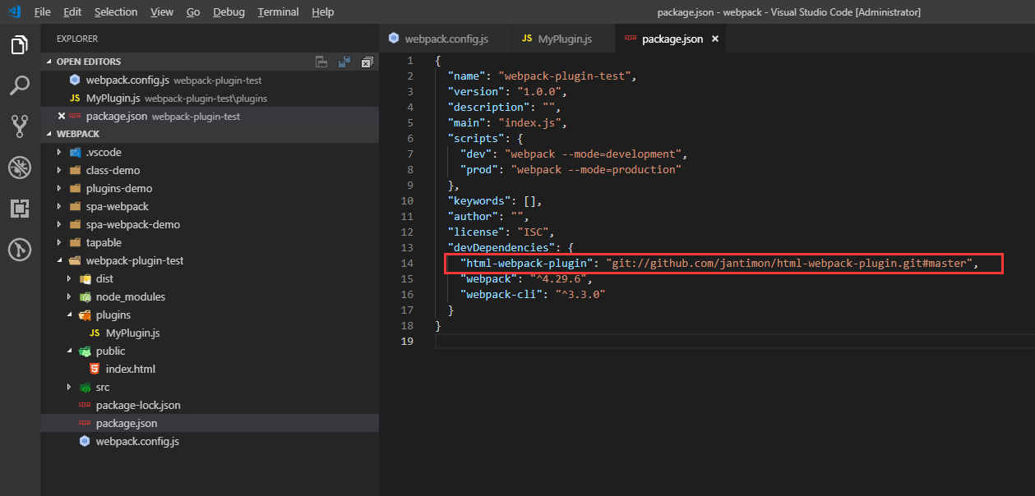Expand the class-demo folder arrow

point(59,171)
